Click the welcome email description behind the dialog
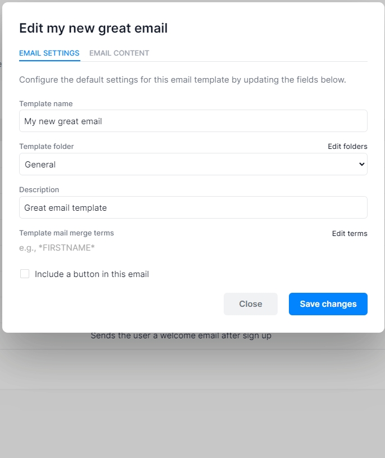The image size is (385, 458). (181, 336)
